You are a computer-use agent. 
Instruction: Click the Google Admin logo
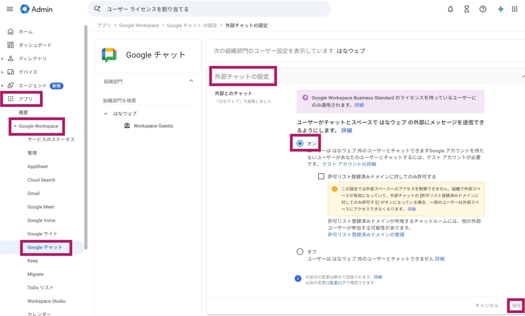point(36,9)
